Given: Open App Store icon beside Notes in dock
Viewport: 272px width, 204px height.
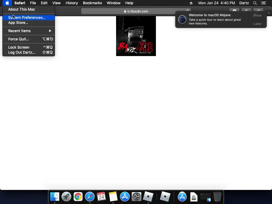Looking at the screenshot, I should click(125, 197).
